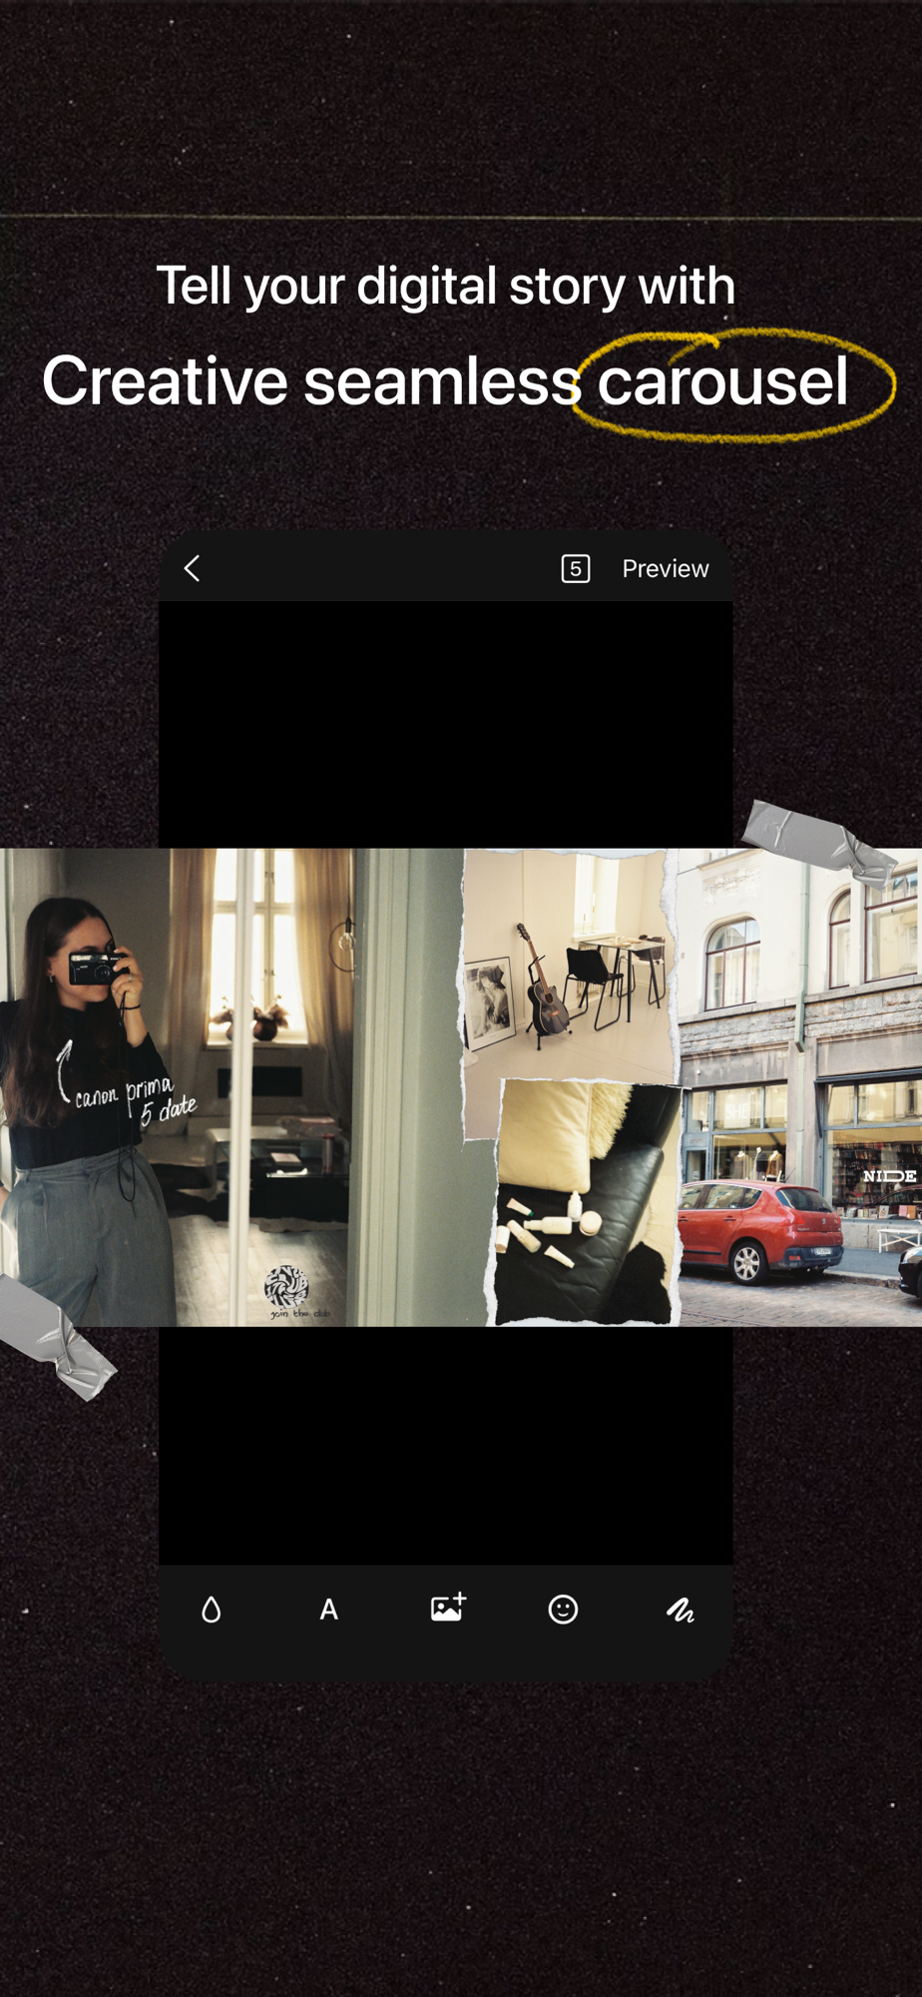Tap the 'NIDE' label on the photo
This screenshot has width=922, height=1997.
(x=889, y=1176)
